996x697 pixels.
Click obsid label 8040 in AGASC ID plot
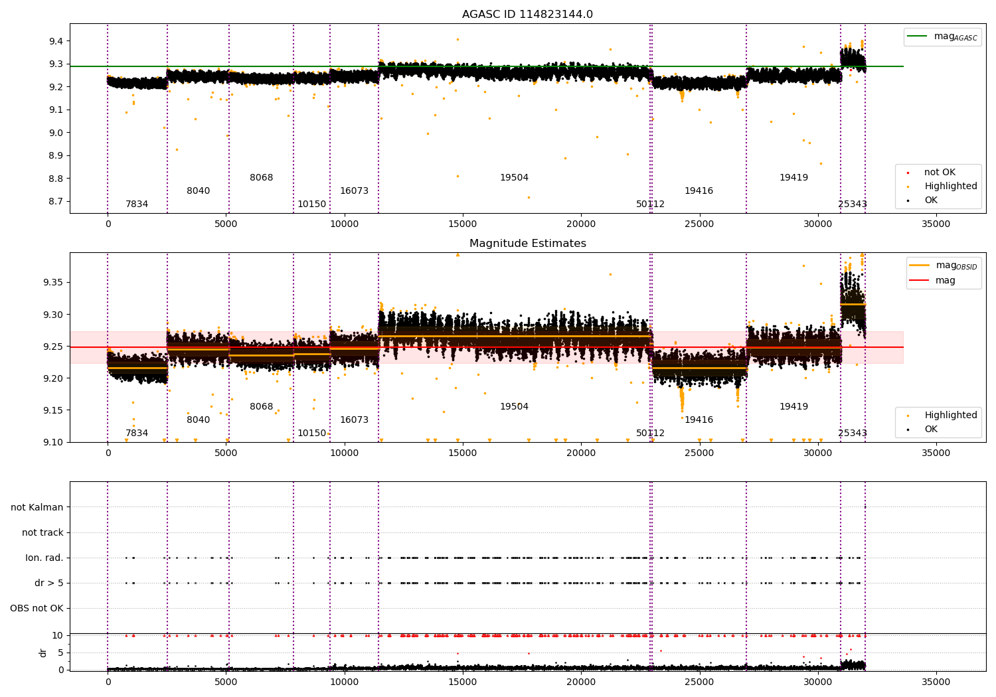tap(198, 191)
